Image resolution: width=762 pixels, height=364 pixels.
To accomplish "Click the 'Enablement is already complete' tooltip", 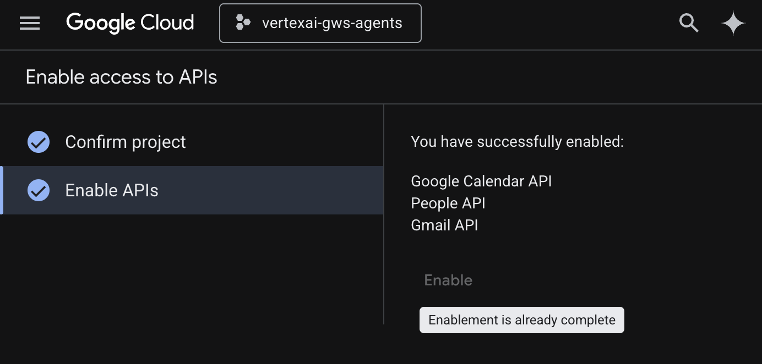I will pyautogui.click(x=521, y=320).
